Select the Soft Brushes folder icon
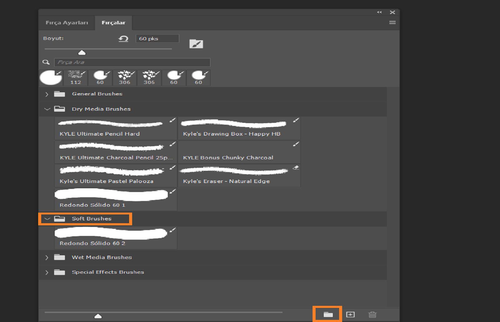 [59, 219]
